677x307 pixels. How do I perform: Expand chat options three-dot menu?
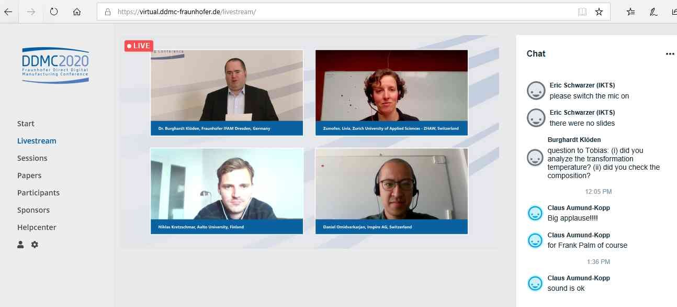click(670, 53)
